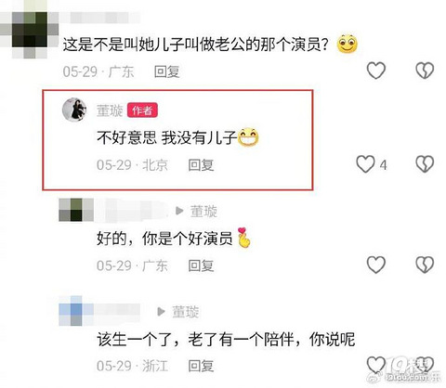Like the comment "你是个好演员"
This screenshot has height=388, width=446.
tap(376, 265)
